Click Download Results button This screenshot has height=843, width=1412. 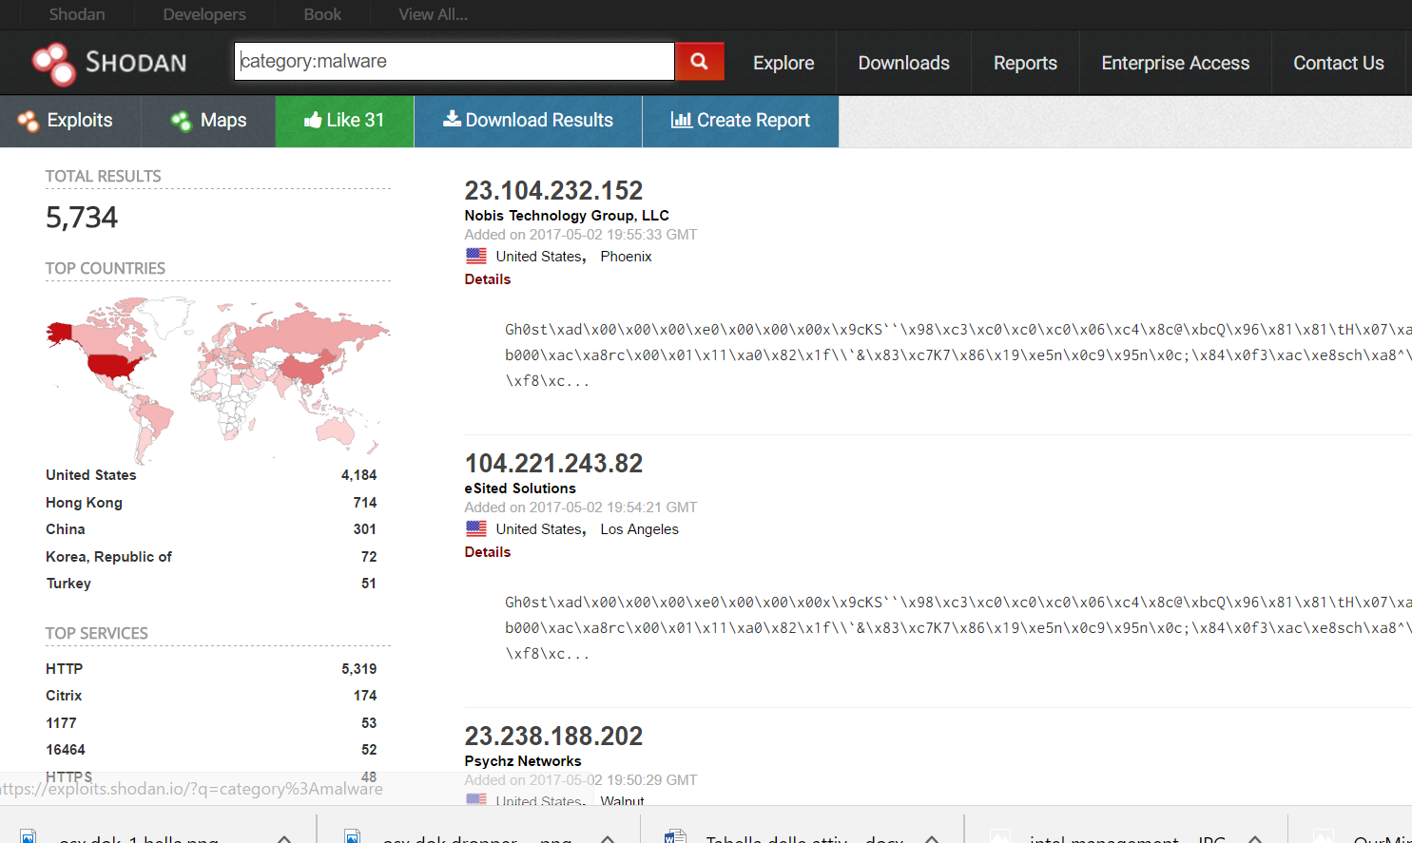[x=528, y=121]
